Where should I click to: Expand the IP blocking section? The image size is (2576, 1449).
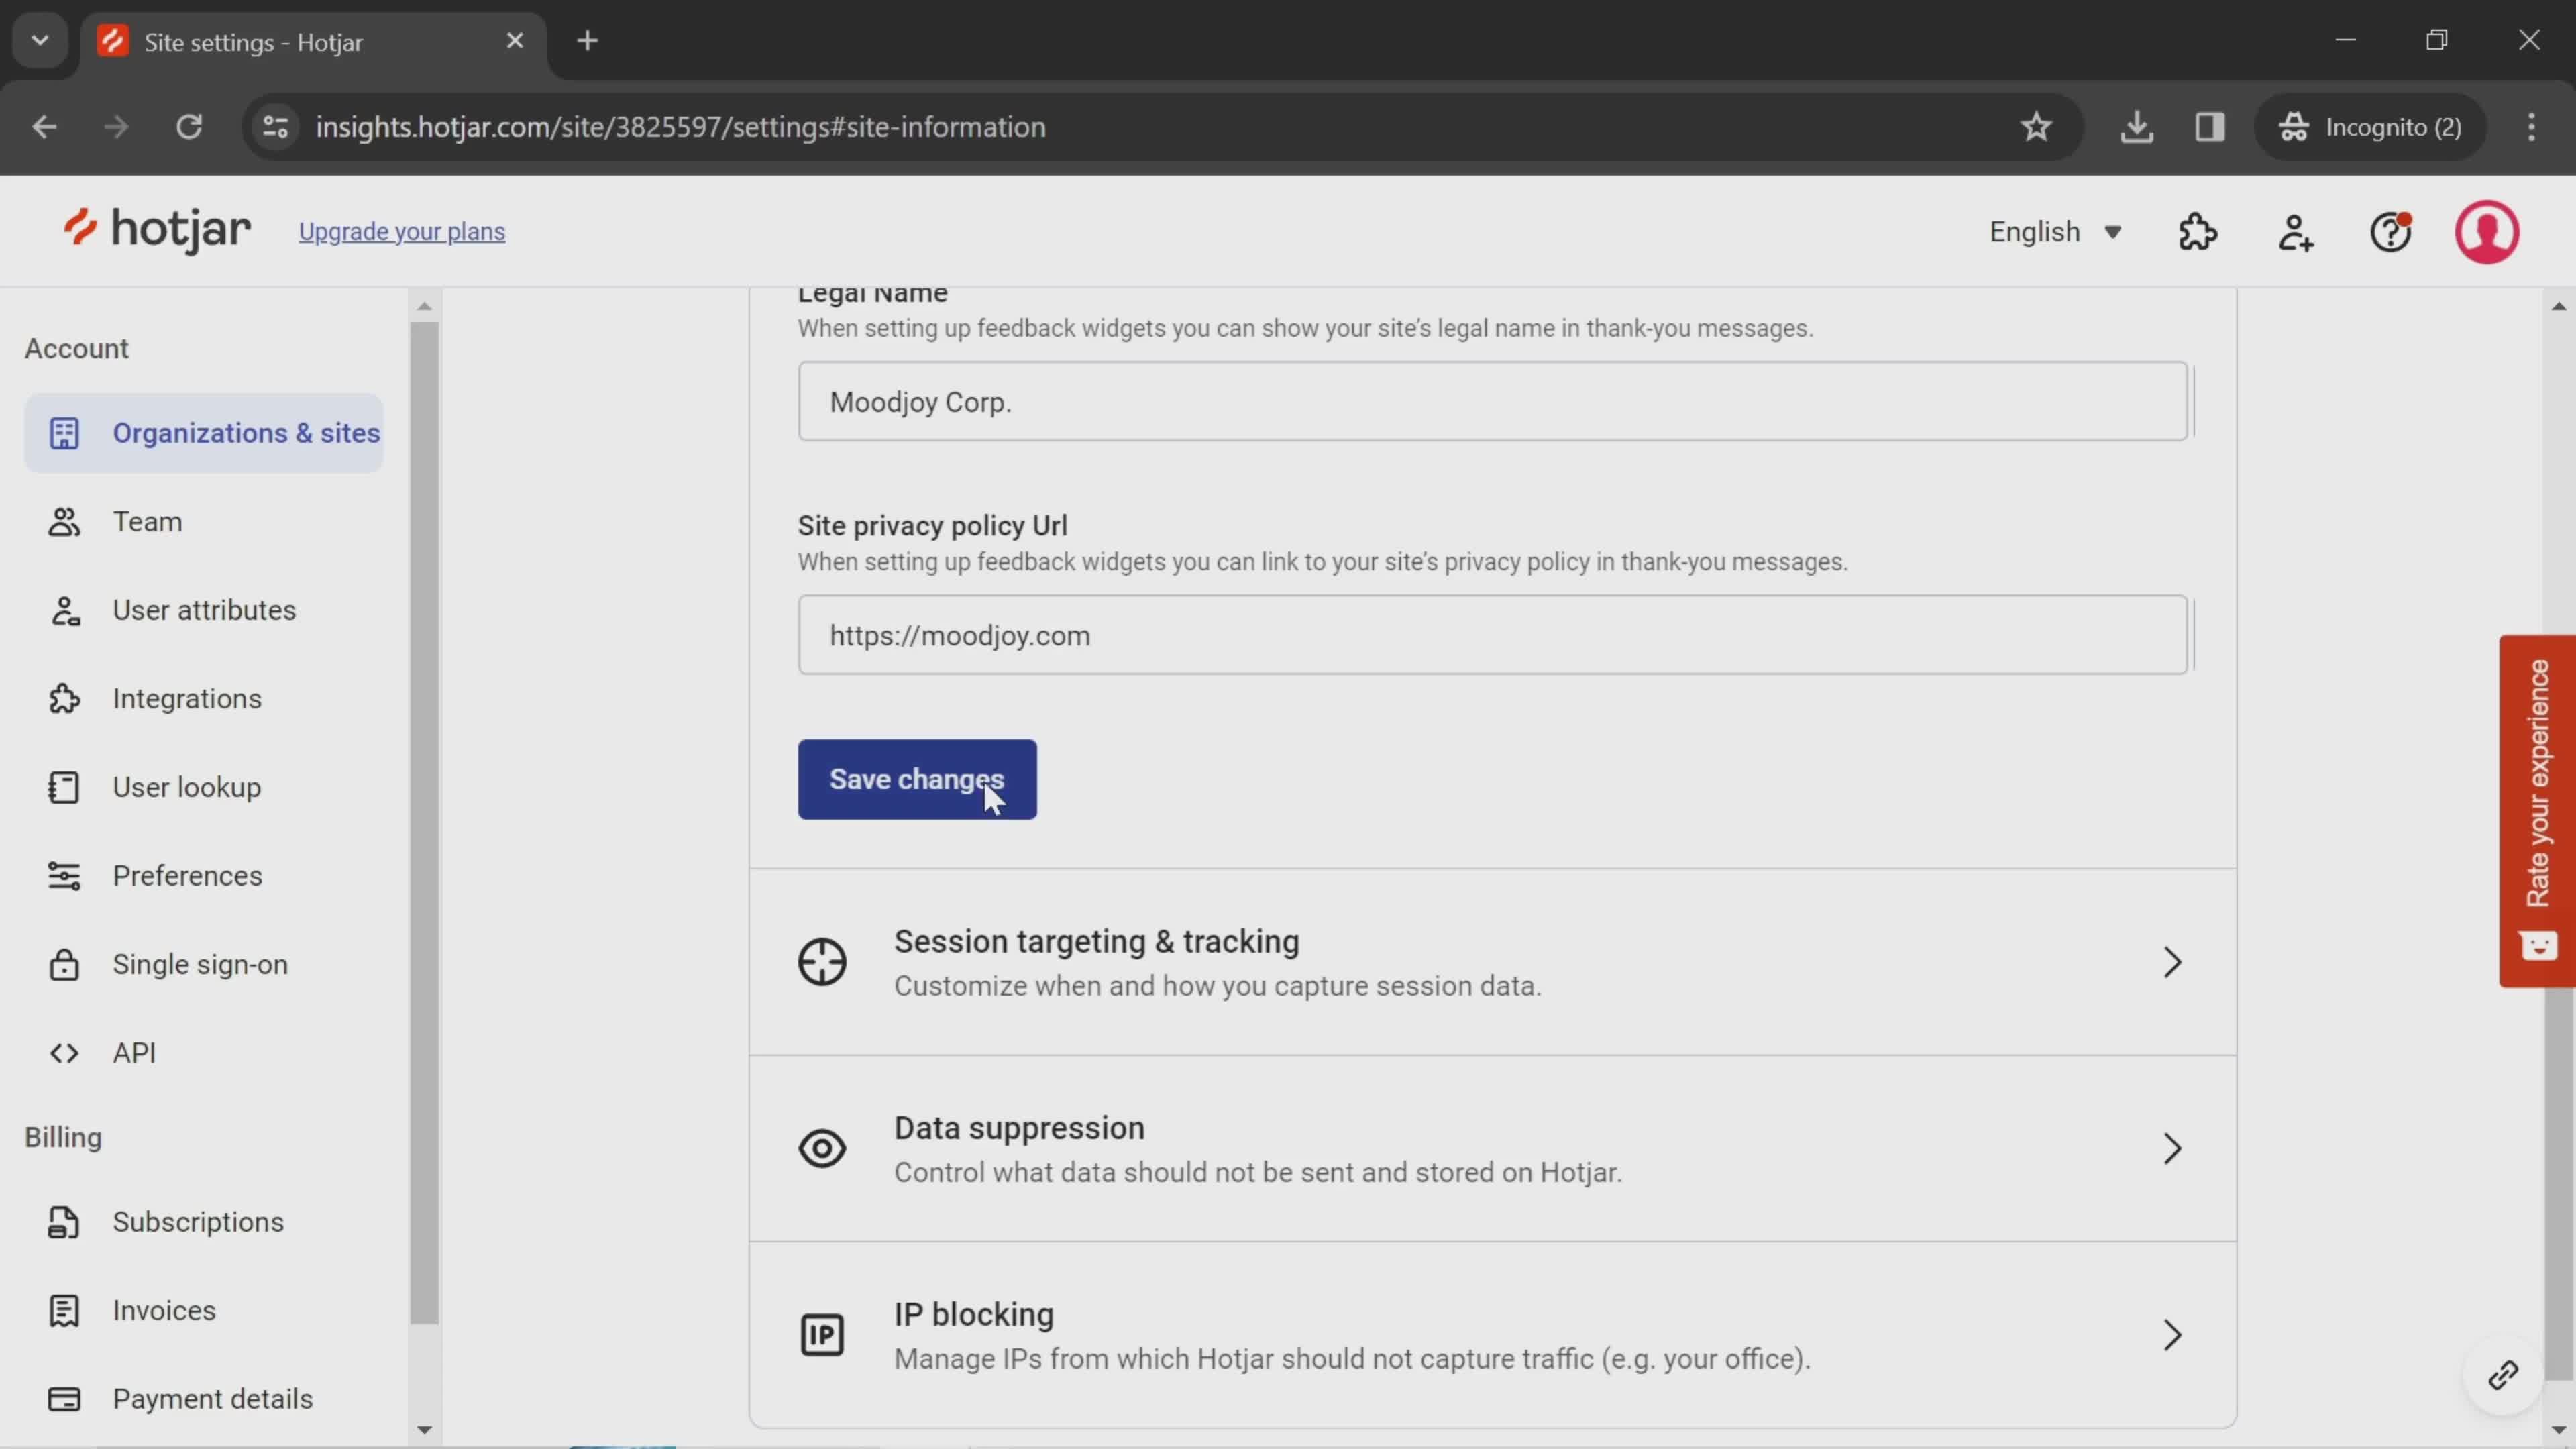(2173, 1334)
